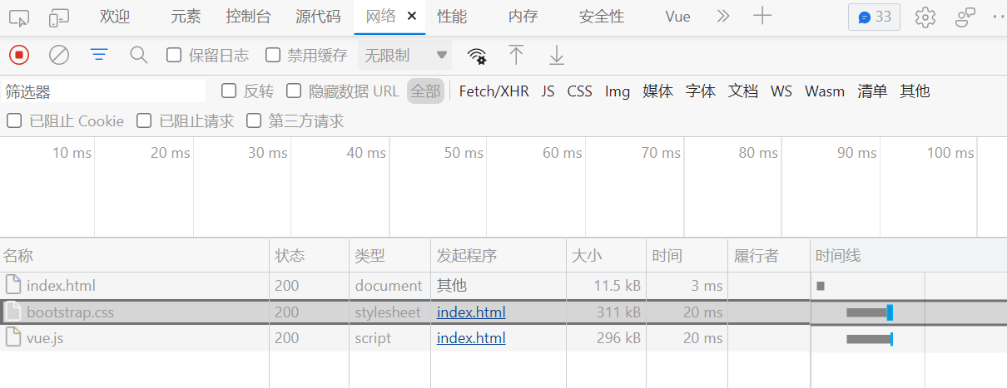Click index.html initiator link for vue.js
The height and width of the screenshot is (388, 1007).
[x=471, y=338]
